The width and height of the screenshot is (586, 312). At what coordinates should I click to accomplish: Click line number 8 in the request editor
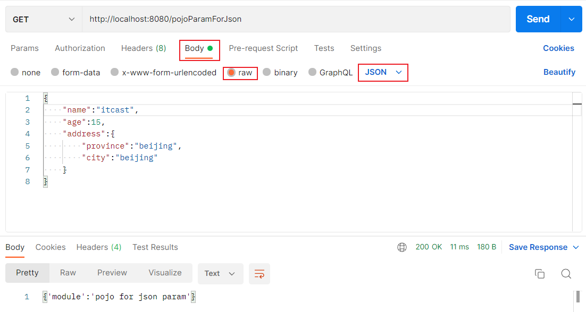click(x=27, y=181)
